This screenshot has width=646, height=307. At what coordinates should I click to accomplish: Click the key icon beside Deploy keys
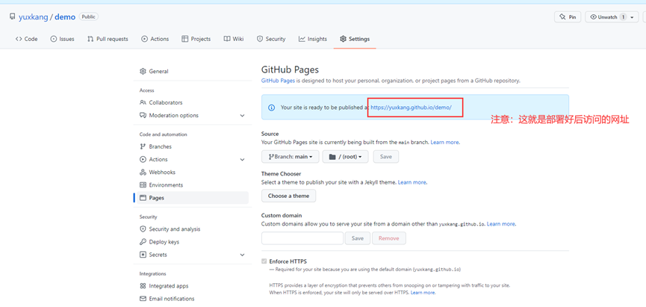click(143, 242)
